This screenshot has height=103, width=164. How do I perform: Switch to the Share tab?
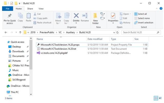[30, 8]
